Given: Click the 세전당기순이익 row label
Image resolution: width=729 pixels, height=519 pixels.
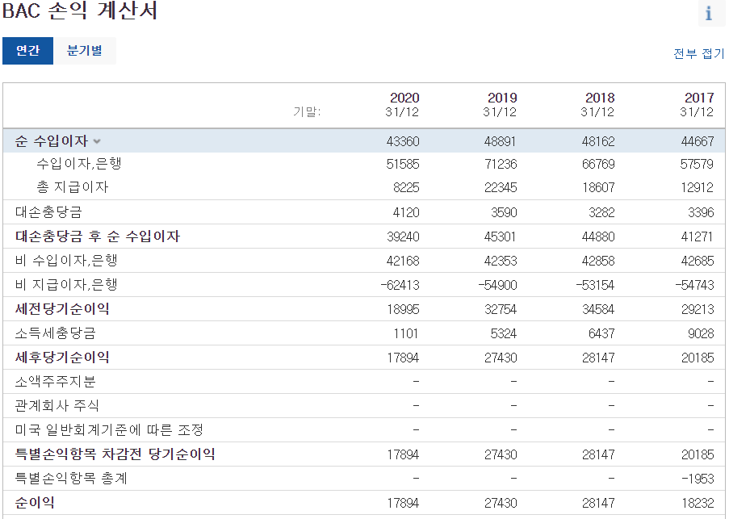Looking at the screenshot, I should 62,309.
